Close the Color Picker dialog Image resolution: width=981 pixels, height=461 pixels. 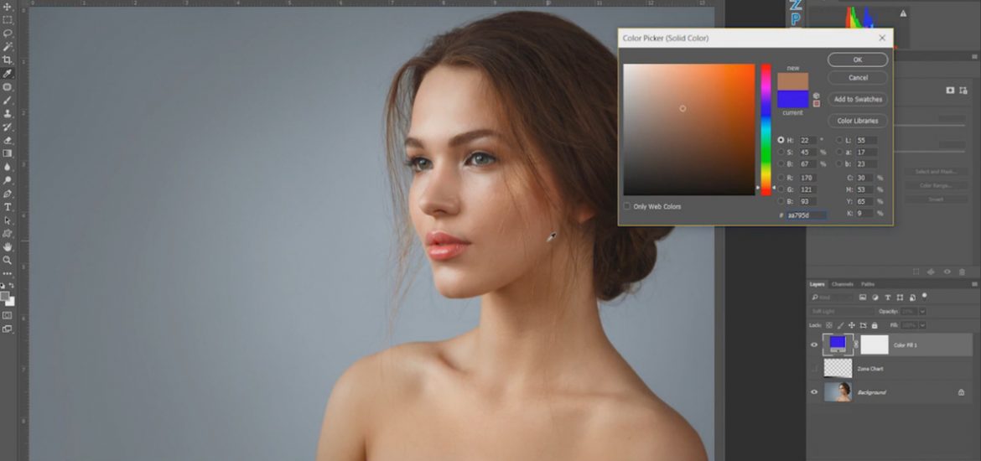882,39
